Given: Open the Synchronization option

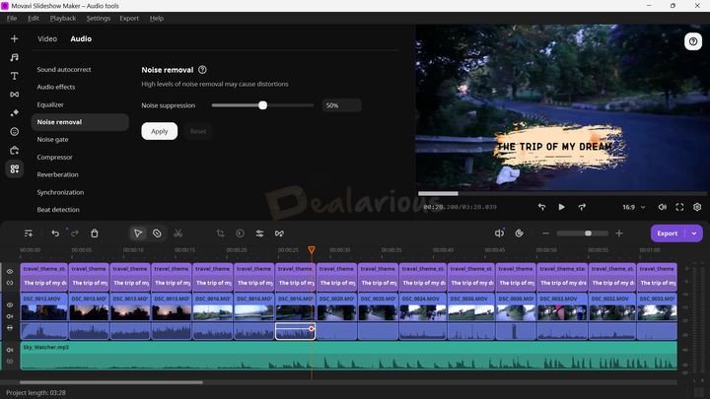Looking at the screenshot, I should pos(60,192).
